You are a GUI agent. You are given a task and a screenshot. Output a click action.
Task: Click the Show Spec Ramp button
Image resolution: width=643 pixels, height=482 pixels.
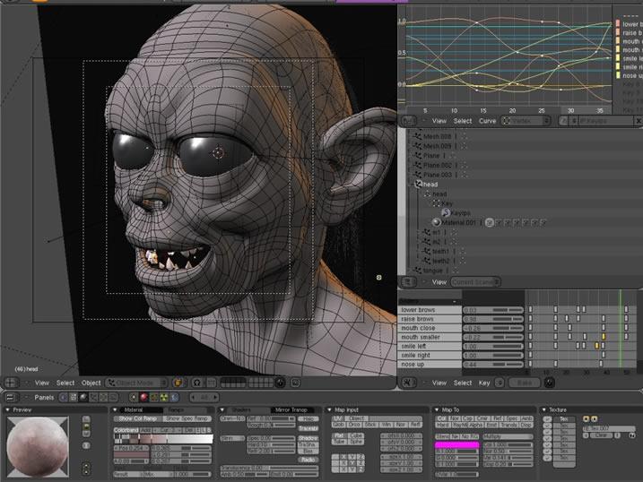point(186,418)
